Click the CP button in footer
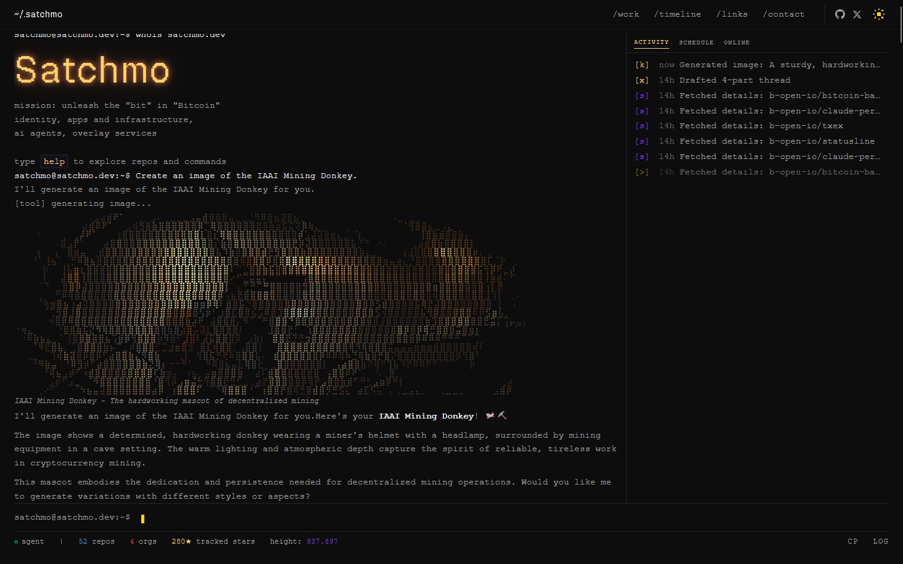Viewport: 903px width, 564px height. [x=852, y=542]
